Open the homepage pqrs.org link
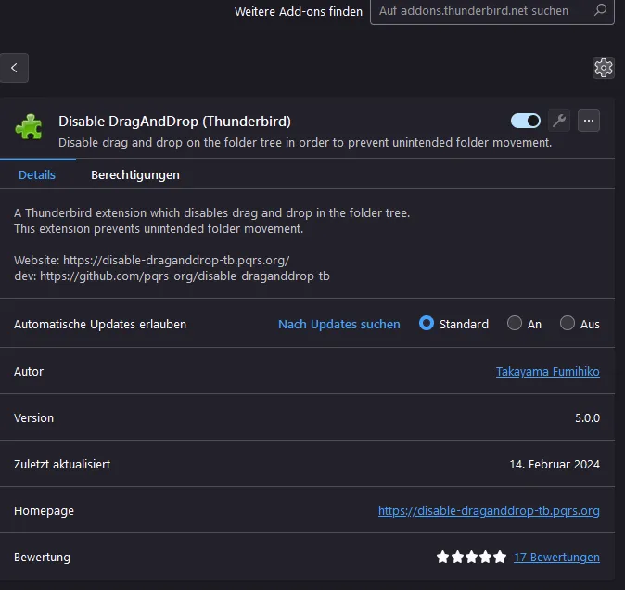625x590 pixels. [x=489, y=510]
